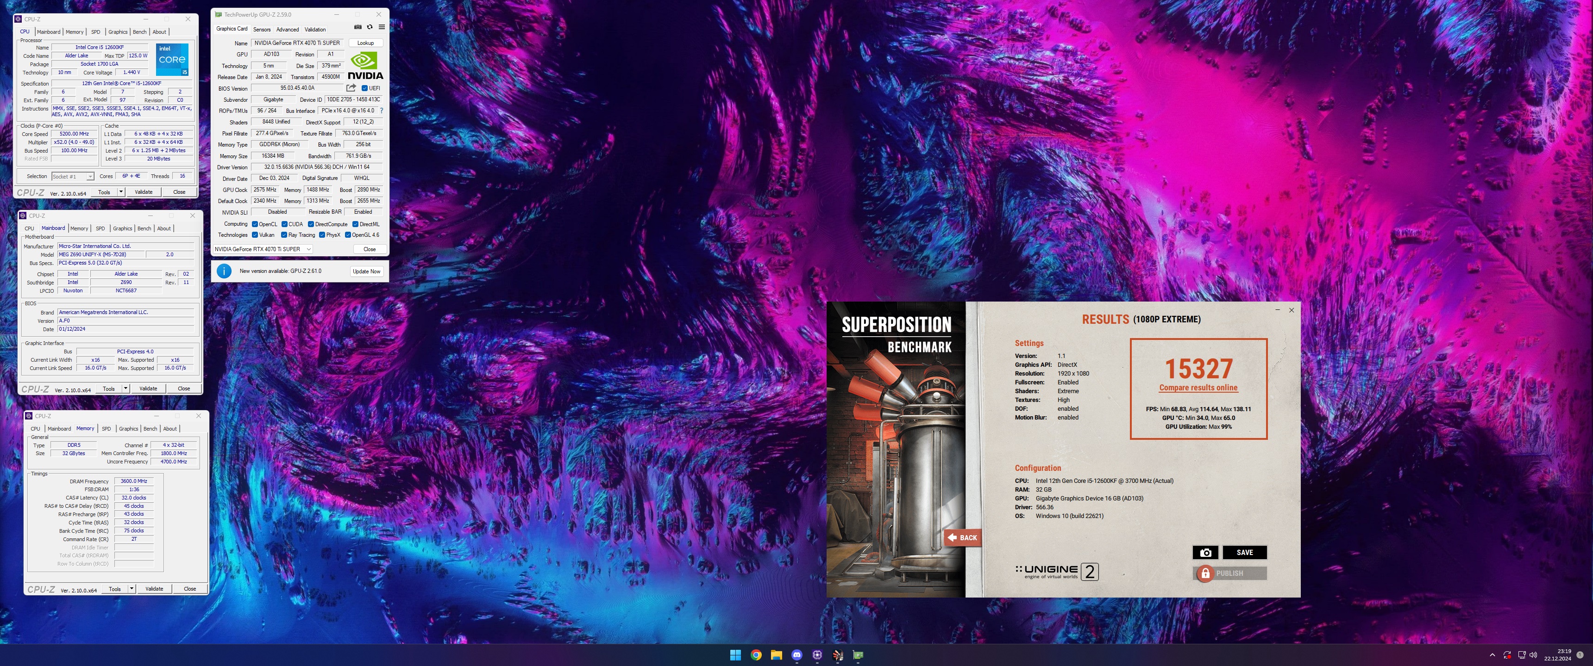Toggle the DirectML checkbox
1593x666 pixels.
click(356, 224)
